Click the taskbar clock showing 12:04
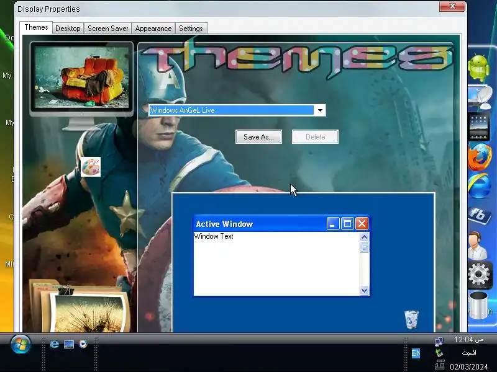This screenshot has width=497, height=372. pos(468,340)
